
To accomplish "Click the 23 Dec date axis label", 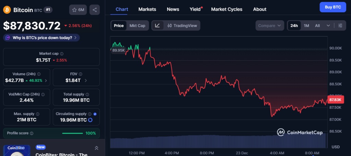I will [x=242, y=153].
